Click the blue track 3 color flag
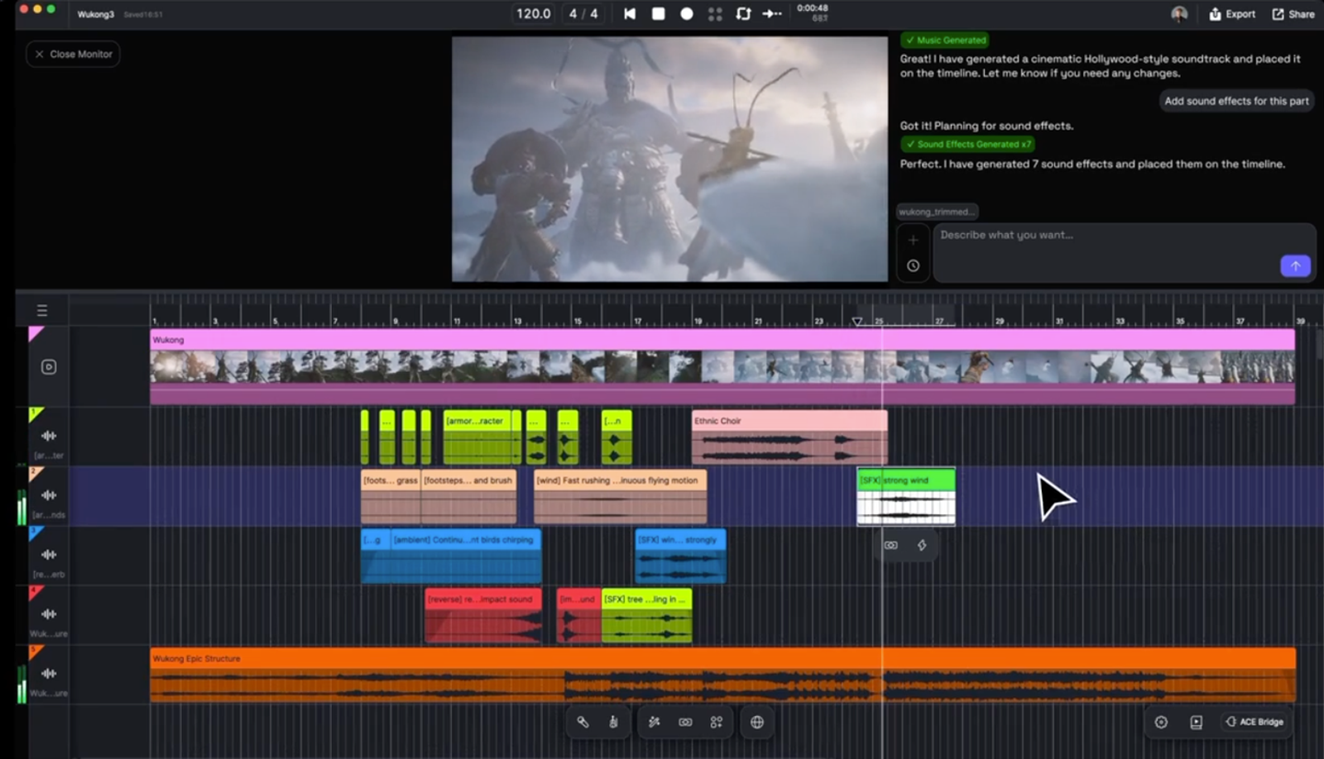This screenshot has height=759, width=1324. [36, 533]
